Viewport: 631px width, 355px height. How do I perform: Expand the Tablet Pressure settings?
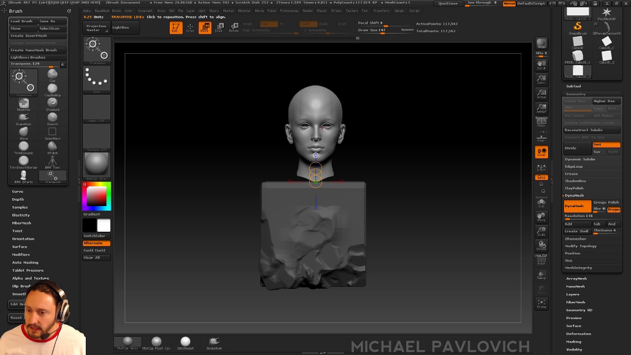28,270
